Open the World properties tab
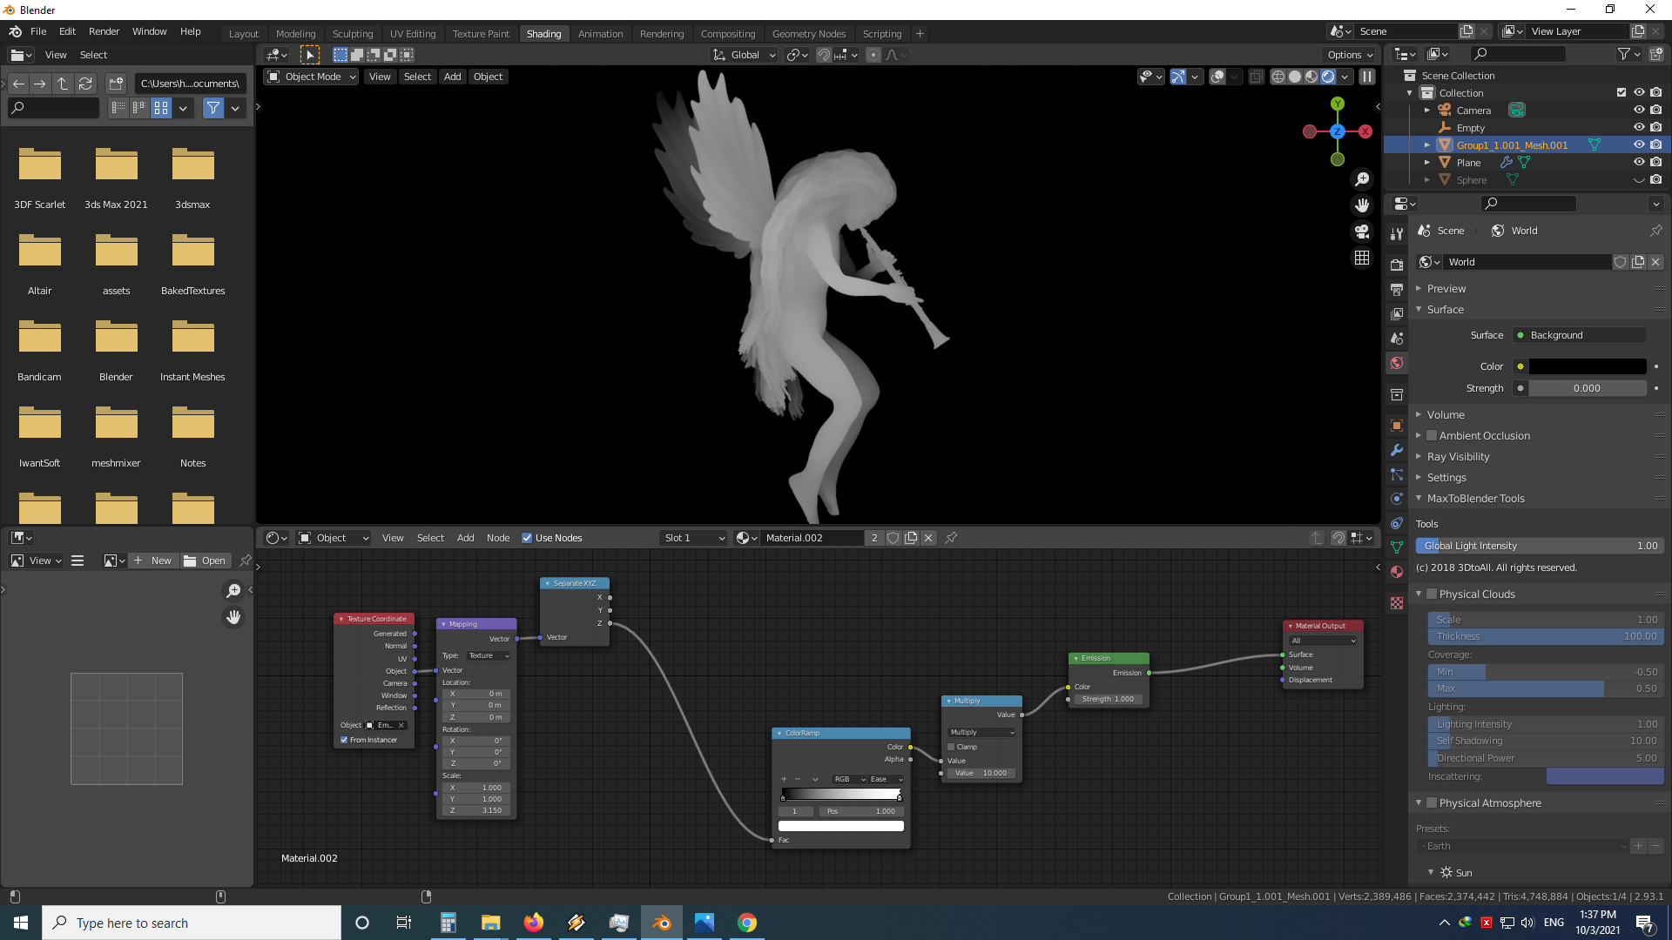 (x=1397, y=363)
